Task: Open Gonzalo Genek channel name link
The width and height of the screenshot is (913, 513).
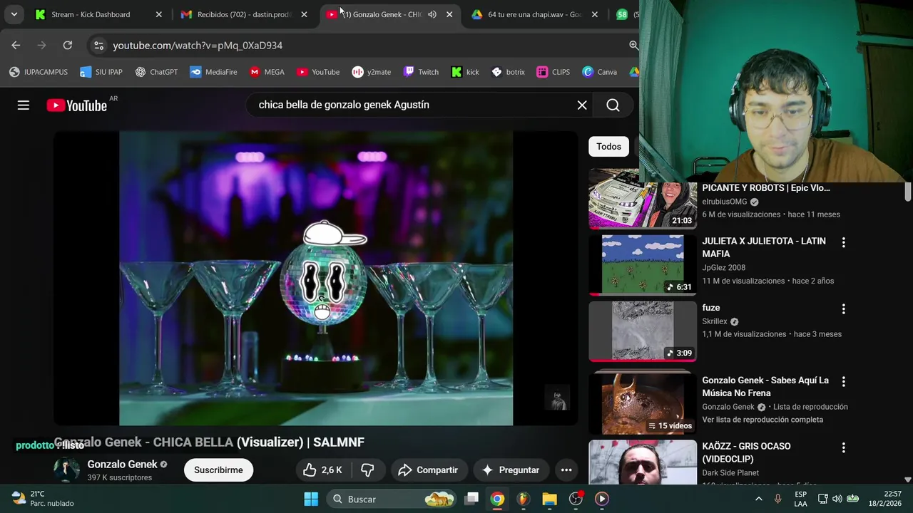Action: [x=122, y=465]
